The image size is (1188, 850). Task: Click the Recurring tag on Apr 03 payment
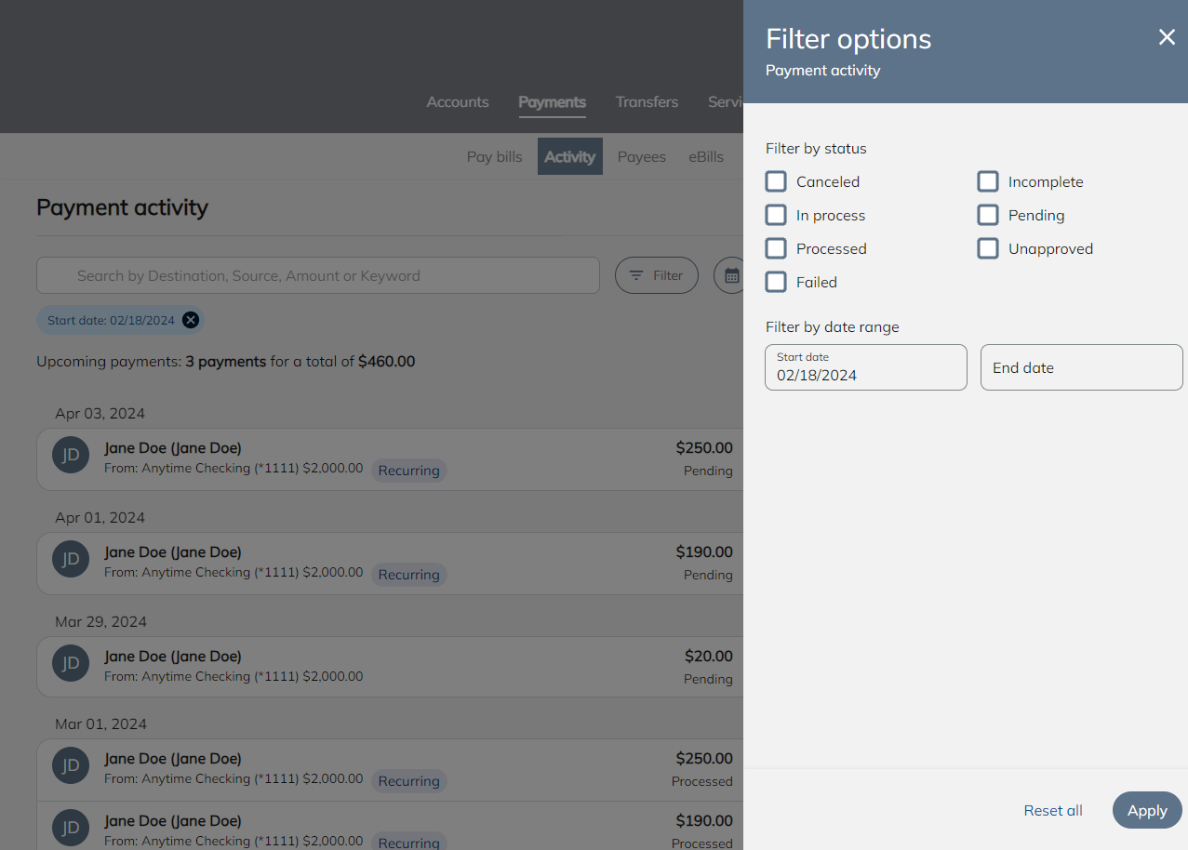pos(409,471)
